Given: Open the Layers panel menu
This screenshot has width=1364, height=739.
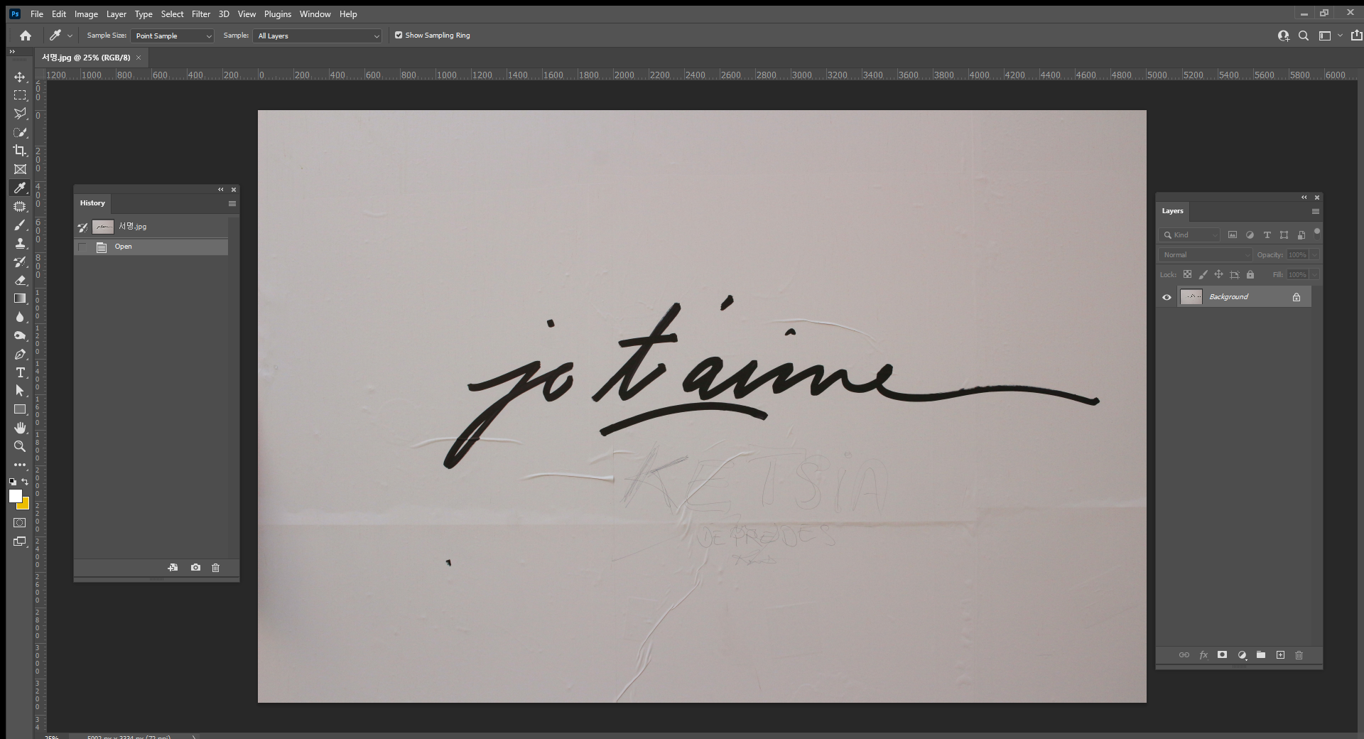Looking at the screenshot, I should coord(1316,211).
